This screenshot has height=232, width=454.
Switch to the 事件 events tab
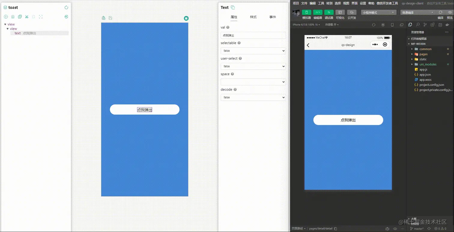[x=273, y=17]
